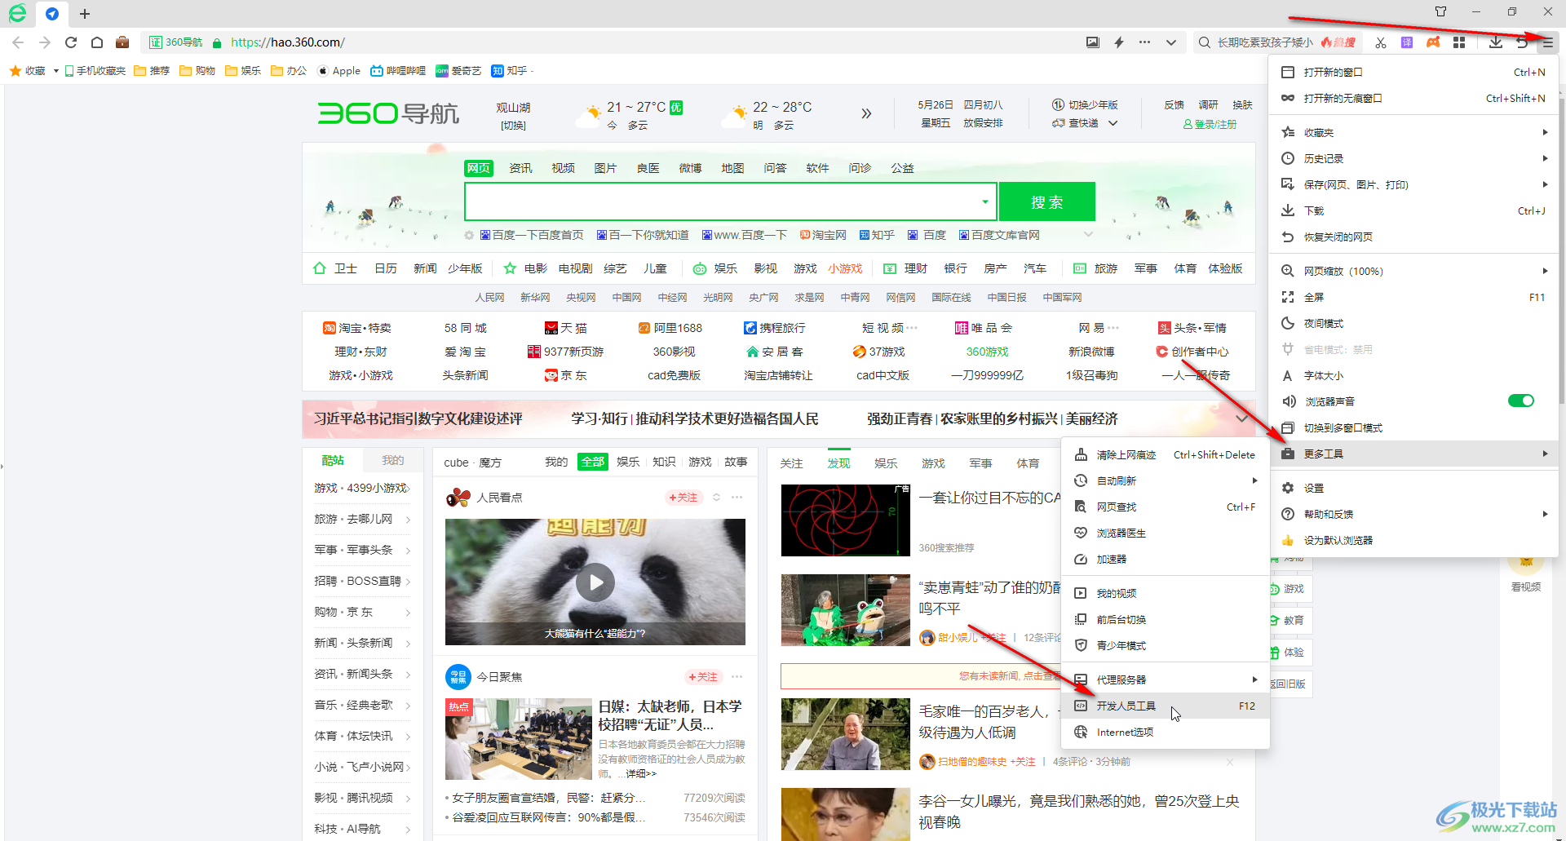Viewport: 1566px width, 841px height.
Task: Switch to the 资讯 search tab
Action: pyautogui.click(x=520, y=168)
